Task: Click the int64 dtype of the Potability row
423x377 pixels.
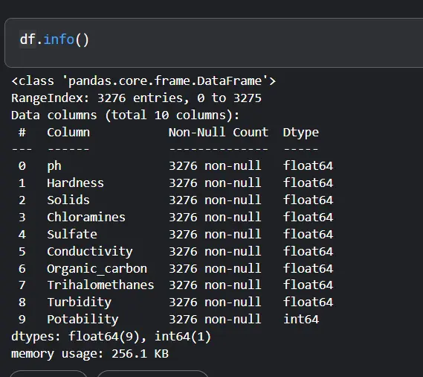Action: (x=301, y=319)
